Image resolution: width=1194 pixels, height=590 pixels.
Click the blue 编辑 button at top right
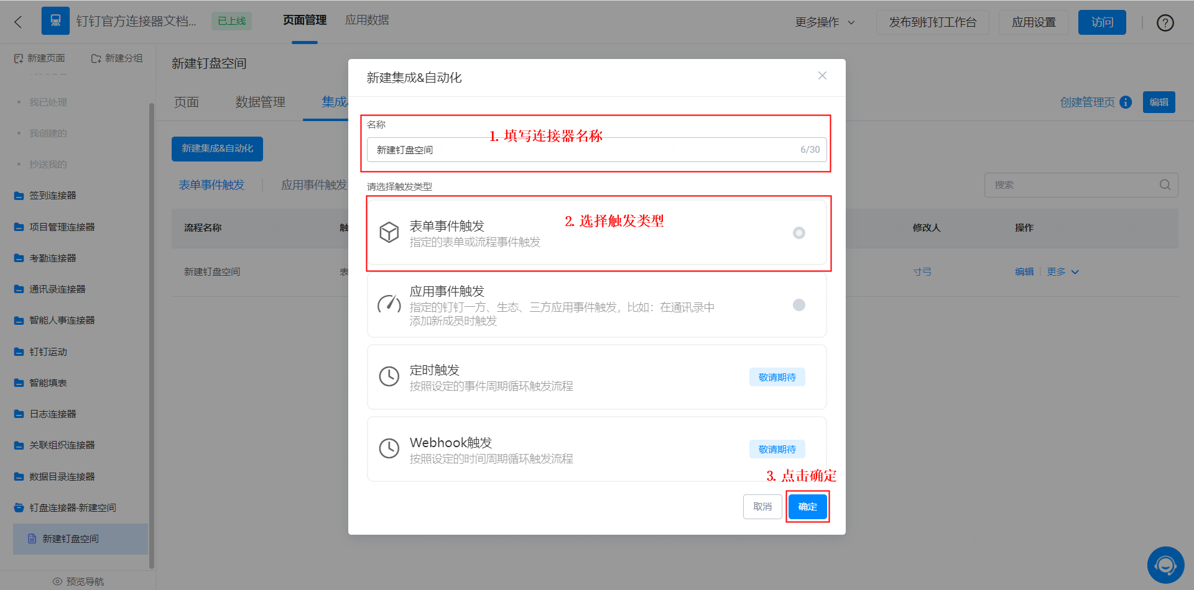click(x=1159, y=102)
